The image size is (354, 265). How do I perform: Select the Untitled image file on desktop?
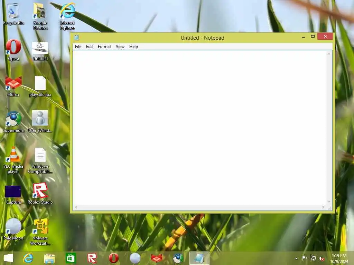[x=40, y=51]
